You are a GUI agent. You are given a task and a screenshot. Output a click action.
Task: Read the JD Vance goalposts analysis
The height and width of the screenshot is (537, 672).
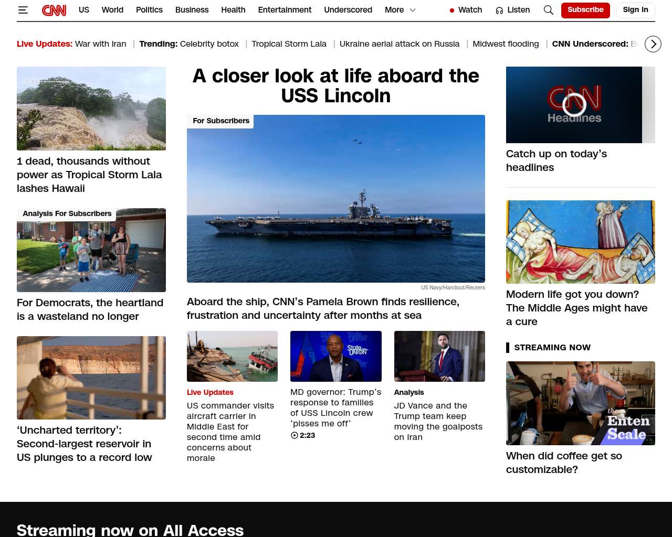pos(438,421)
